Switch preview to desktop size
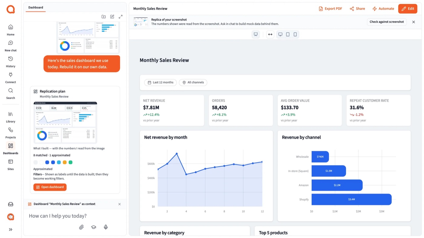 click(280, 34)
